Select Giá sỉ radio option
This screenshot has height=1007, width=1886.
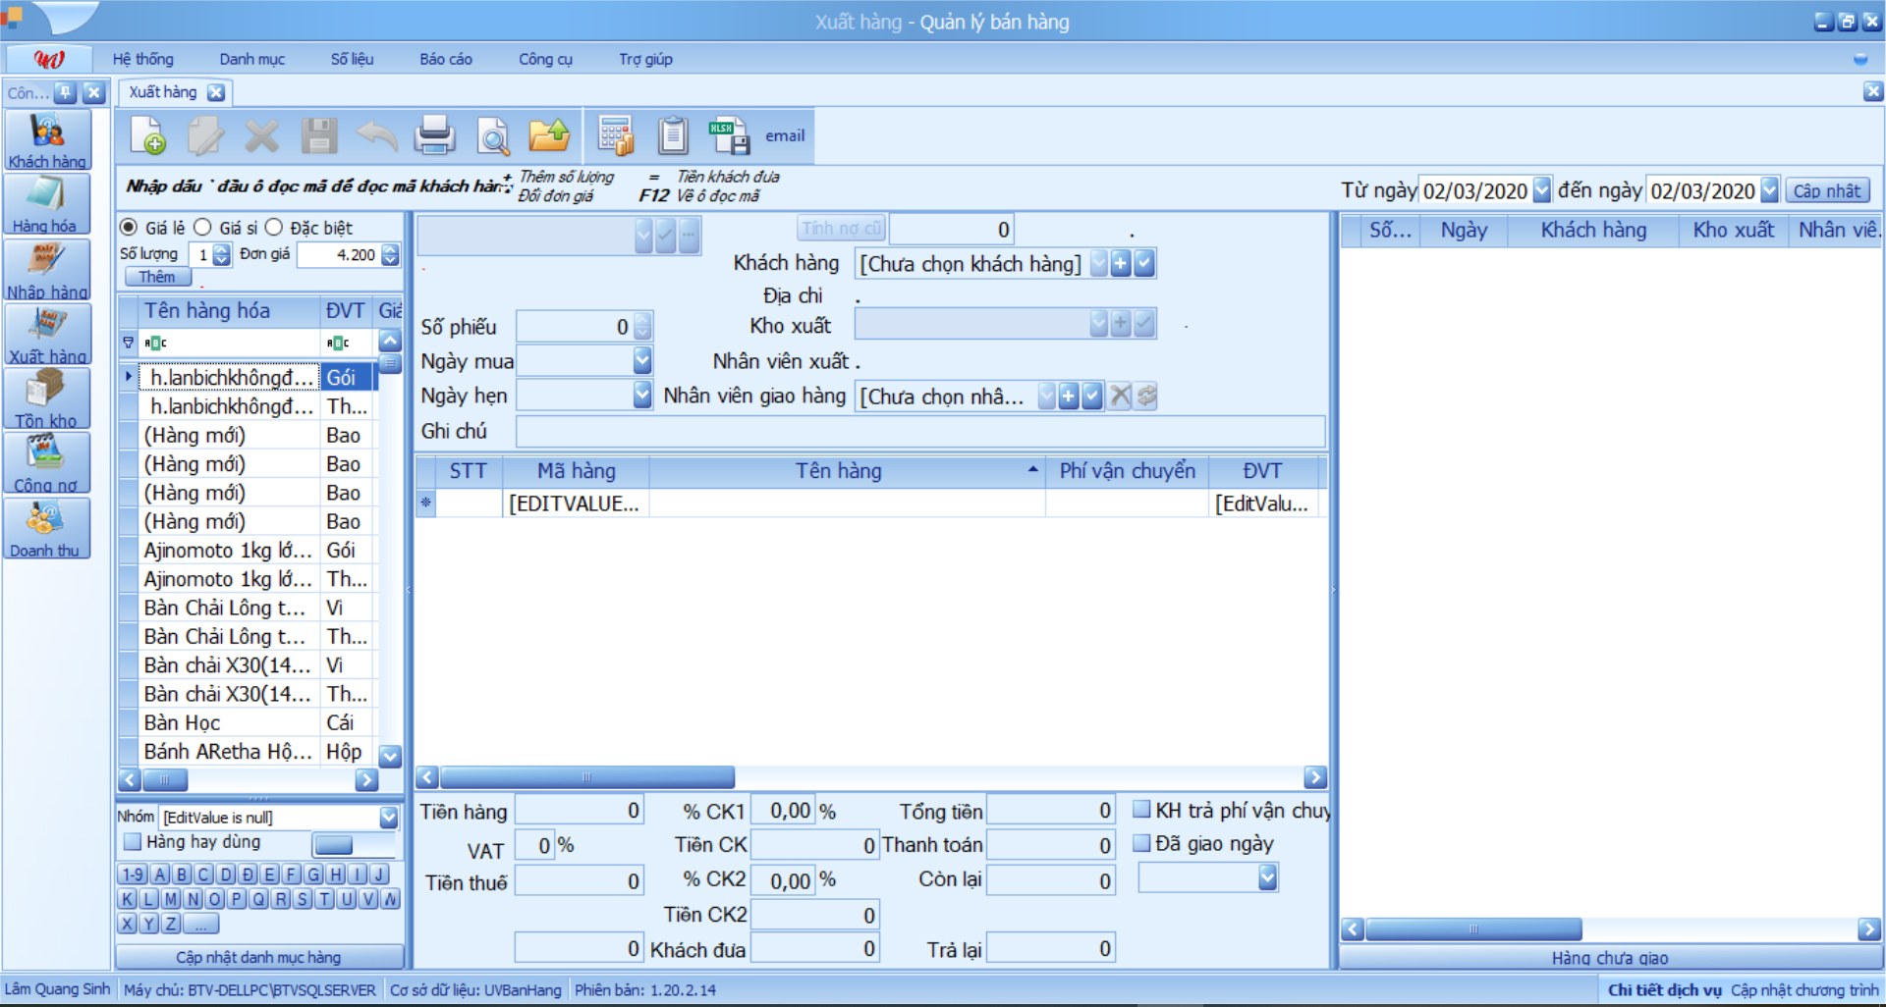coord(202,227)
